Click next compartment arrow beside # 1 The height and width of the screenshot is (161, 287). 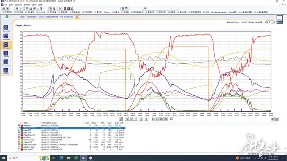point(275,22)
